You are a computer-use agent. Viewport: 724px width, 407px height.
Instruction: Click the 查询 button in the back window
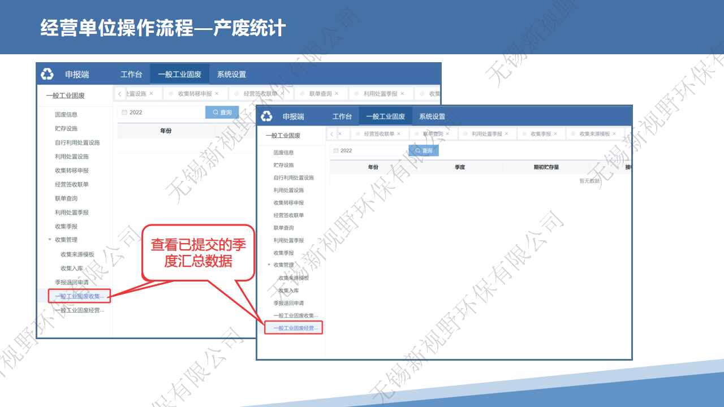click(x=222, y=112)
